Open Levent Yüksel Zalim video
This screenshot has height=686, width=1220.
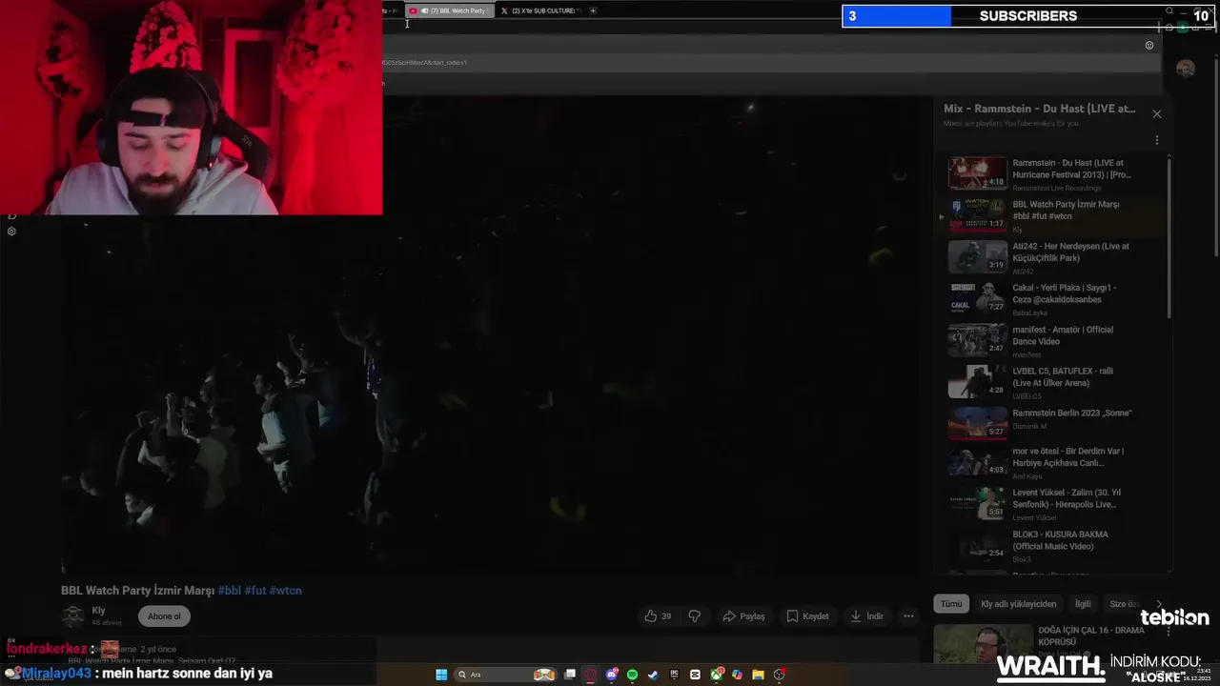tap(1054, 505)
